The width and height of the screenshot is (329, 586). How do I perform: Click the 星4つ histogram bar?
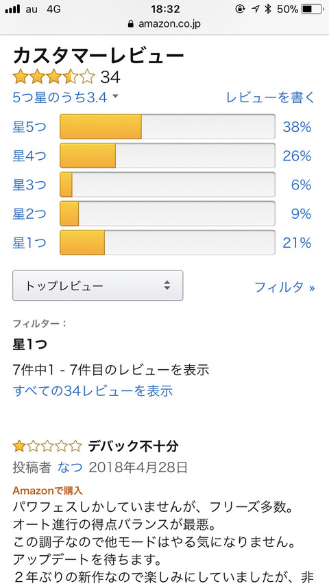[168, 156]
